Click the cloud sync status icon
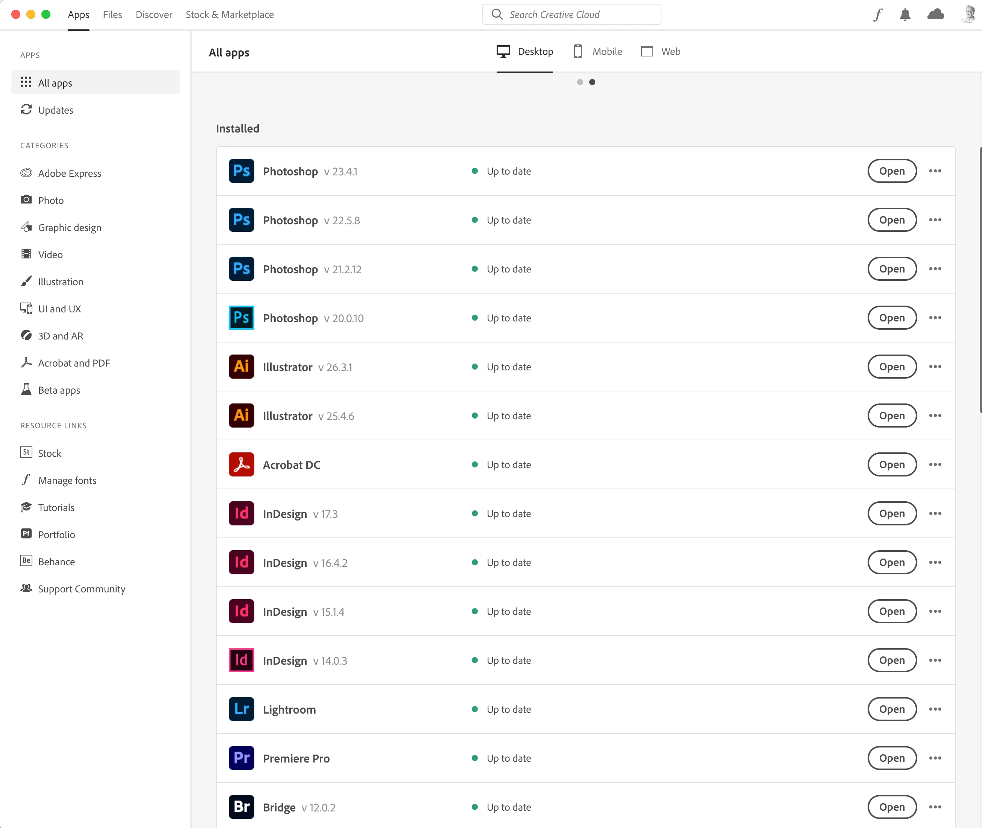The height and width of the screenshot is (828, 982). click(x=936, y=15)
